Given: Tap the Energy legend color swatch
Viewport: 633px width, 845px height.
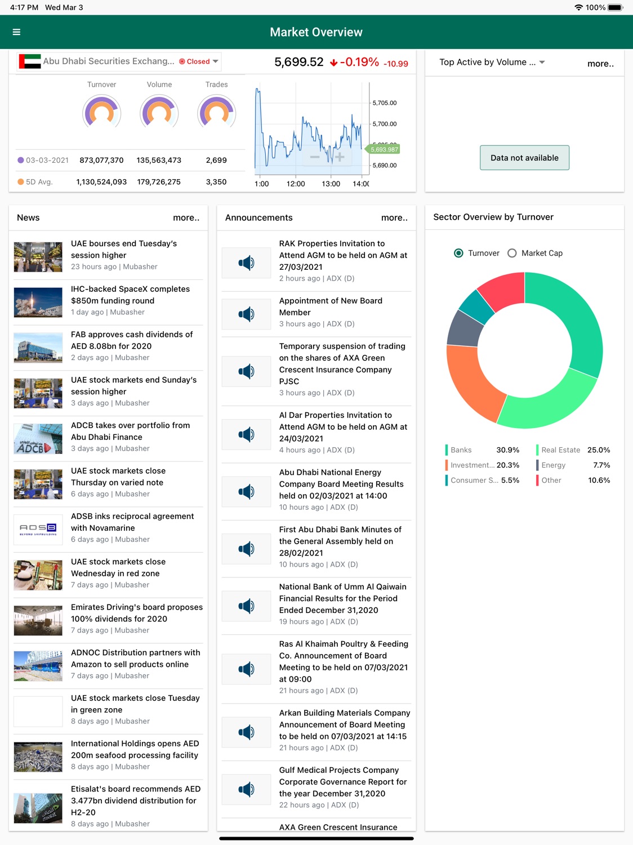Looking at the screenshot, I should coord(537,465).
